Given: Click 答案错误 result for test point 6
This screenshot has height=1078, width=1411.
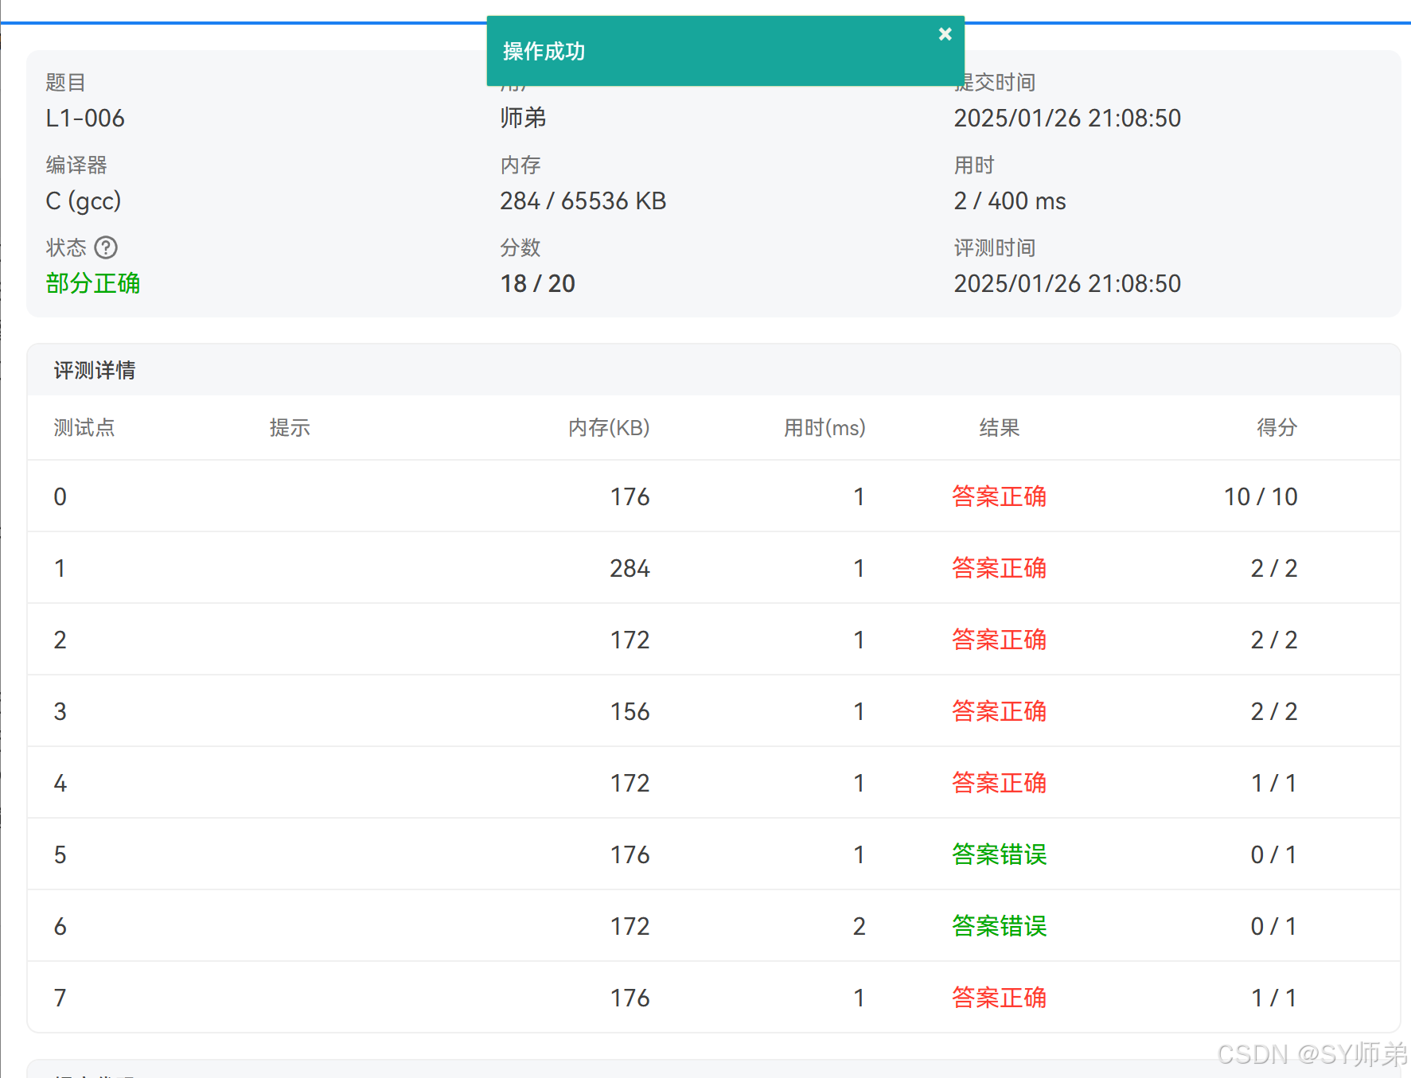Looking at the screenshot, I should 1000,926.
